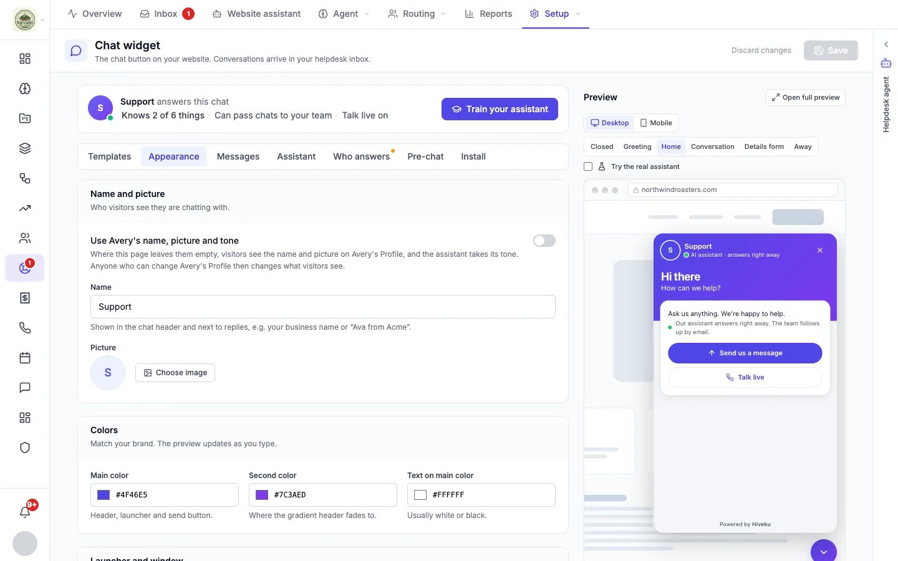Click Discard changes
Screen dimensions: 898x561
(x=761, y=50)
